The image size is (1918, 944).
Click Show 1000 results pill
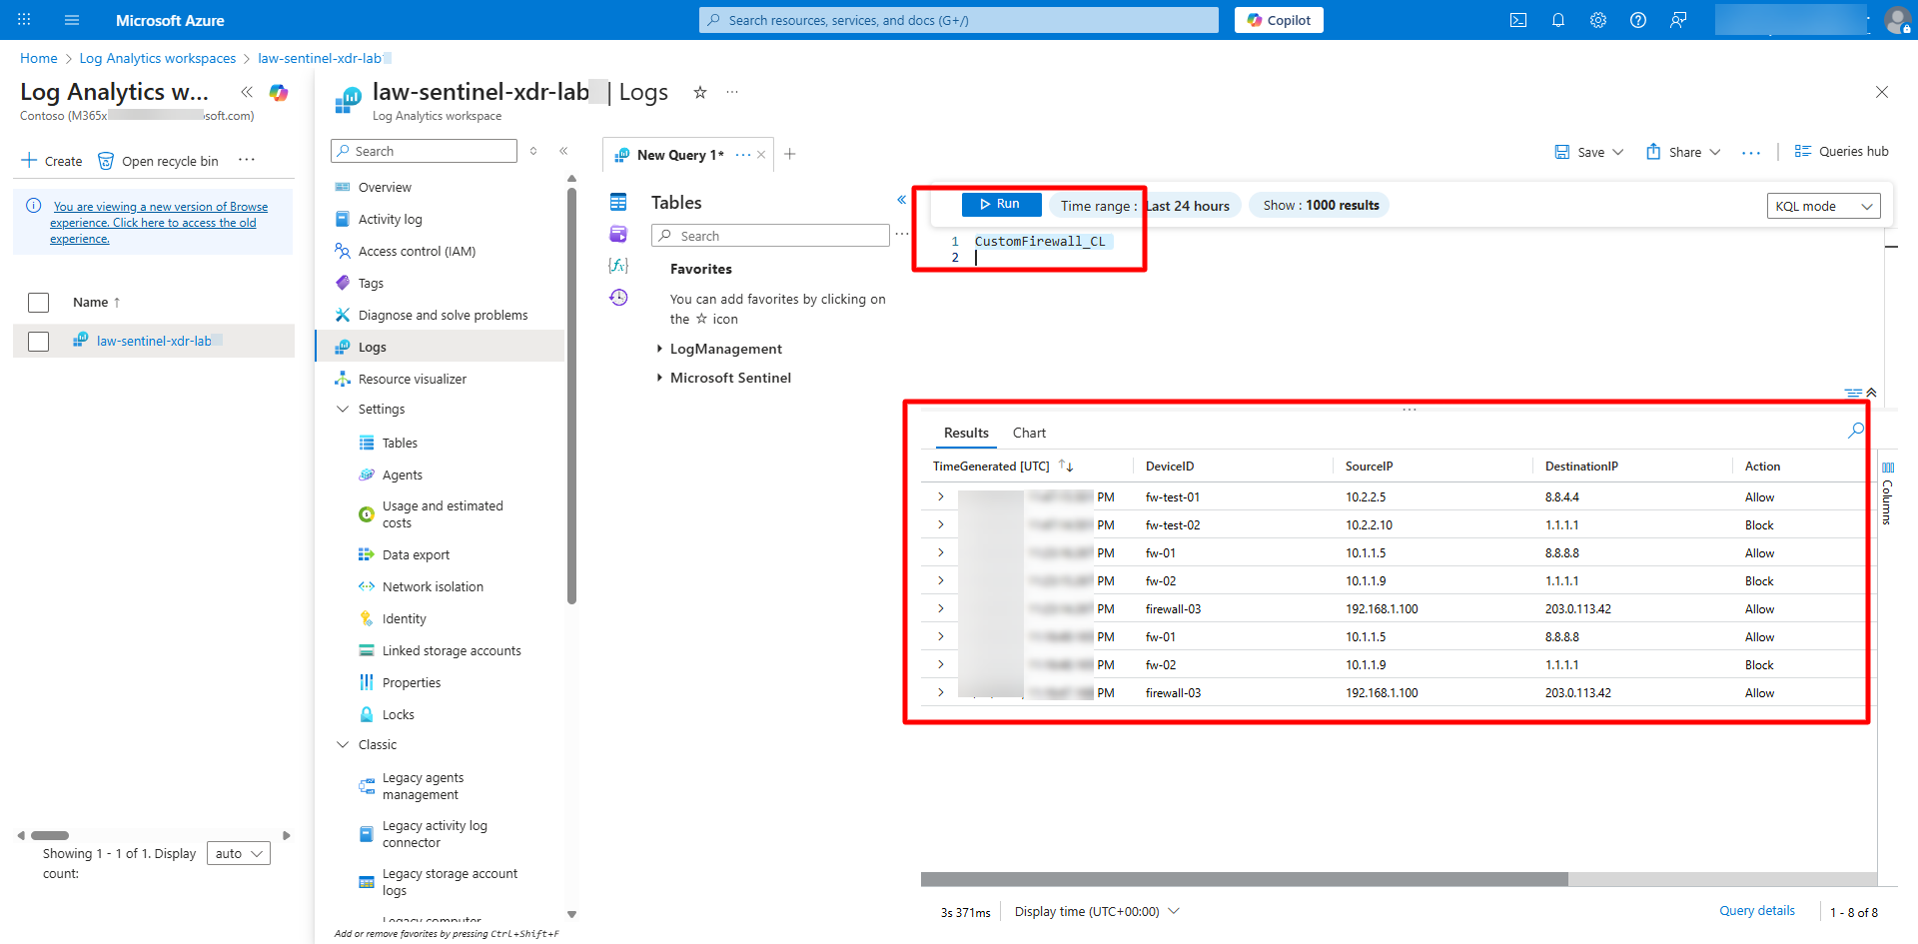coord(1321,205)
